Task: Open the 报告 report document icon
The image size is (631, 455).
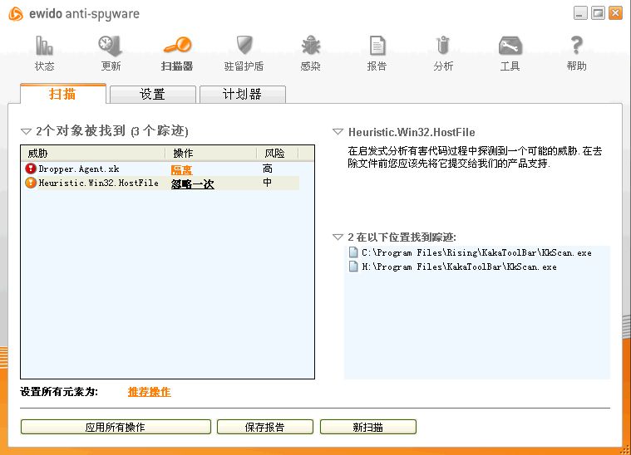Action: pyautogui.click(x=377, y=46)
